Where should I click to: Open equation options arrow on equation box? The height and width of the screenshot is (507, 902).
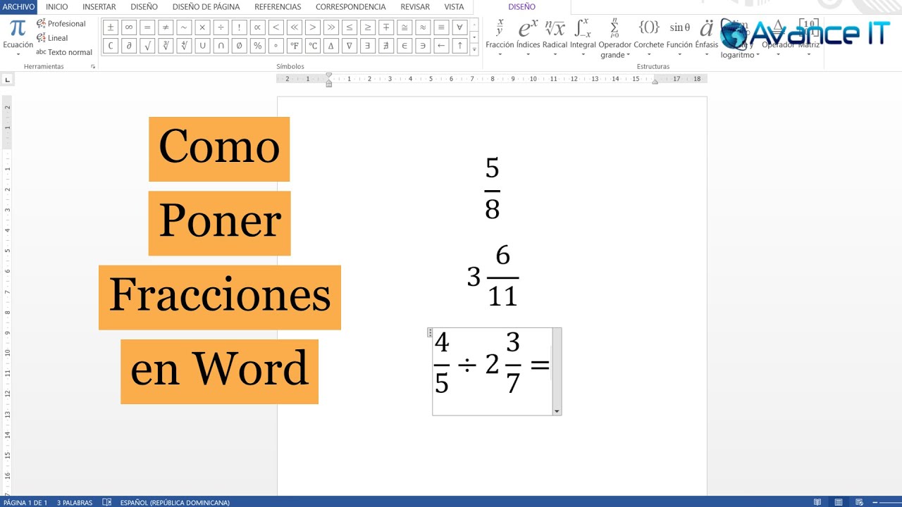pos(557,411)
